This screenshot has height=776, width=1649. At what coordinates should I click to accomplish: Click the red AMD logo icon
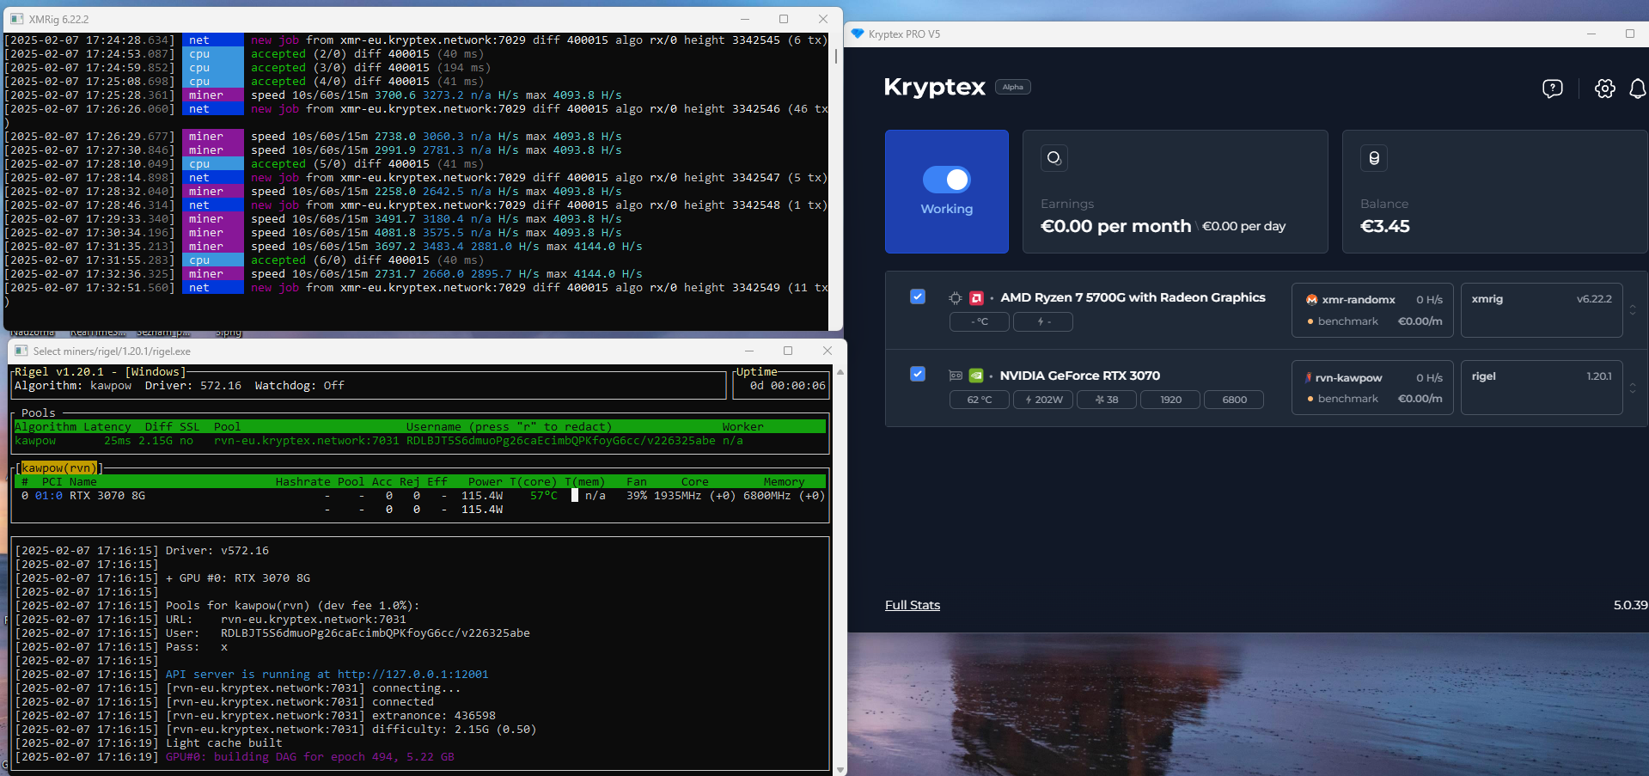click(x=976, y=298)
